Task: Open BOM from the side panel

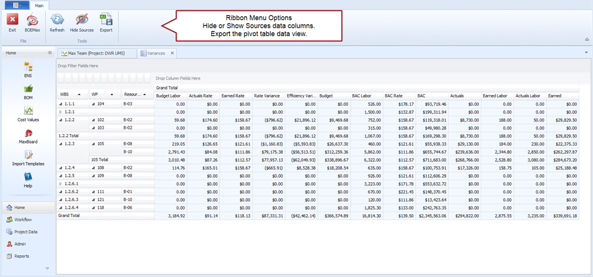Action: [28, 90]
